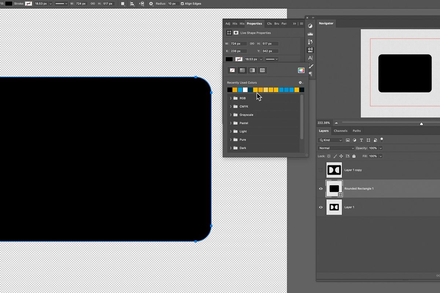Expand the RGB swatch folder
Viewport: 440px width, 293px height.
click(231, 98)
